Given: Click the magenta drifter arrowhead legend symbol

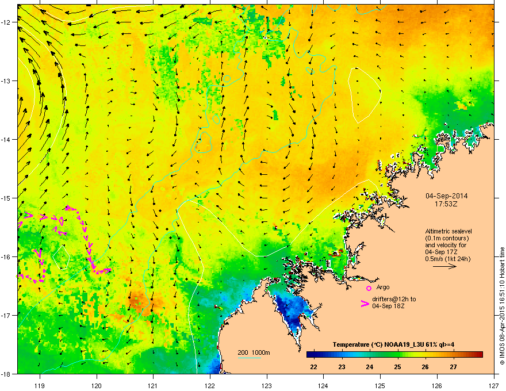Looking at the screenshot, I should (365, 303).
